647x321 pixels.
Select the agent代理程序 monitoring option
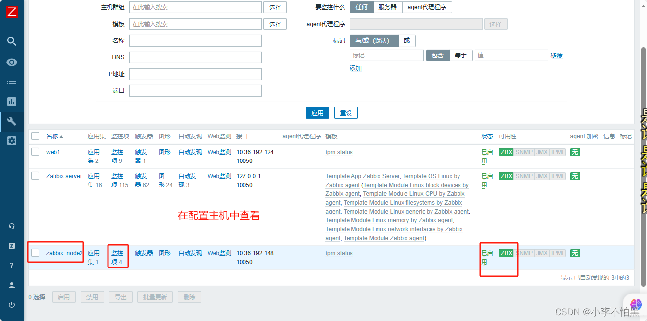click(x=427, y=7)
